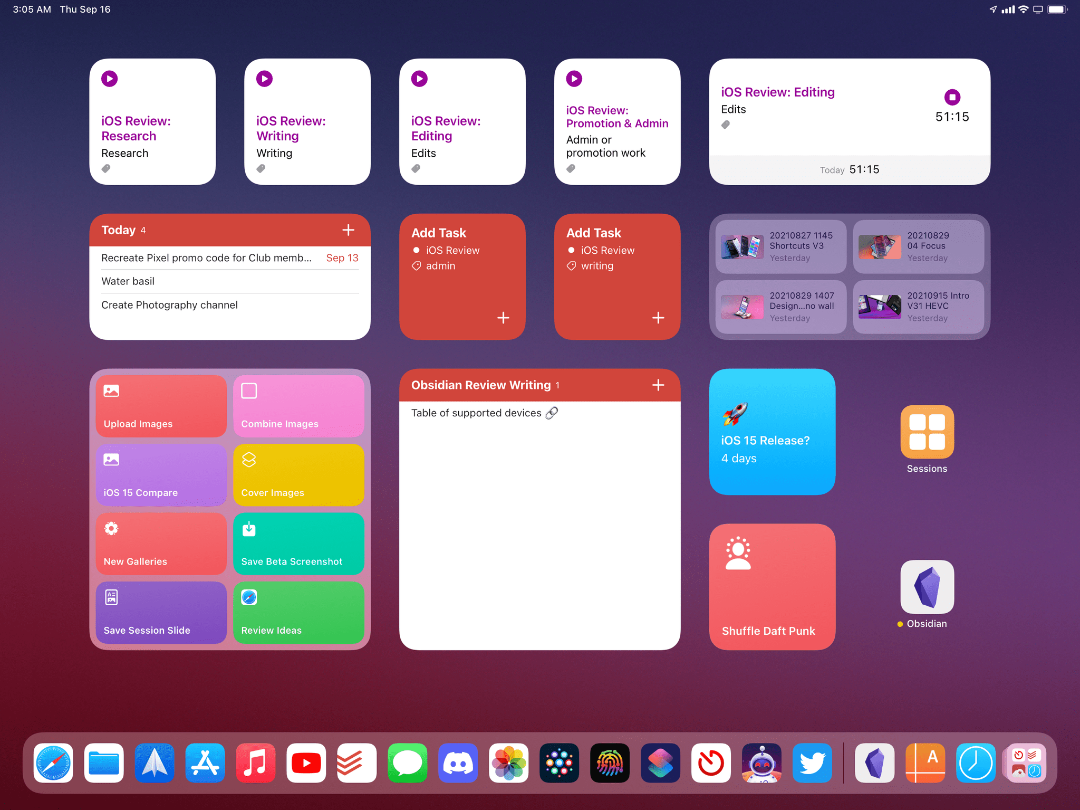Start the iOS Review: Writing timer
1080x810 pixels.
pos(265,79)
